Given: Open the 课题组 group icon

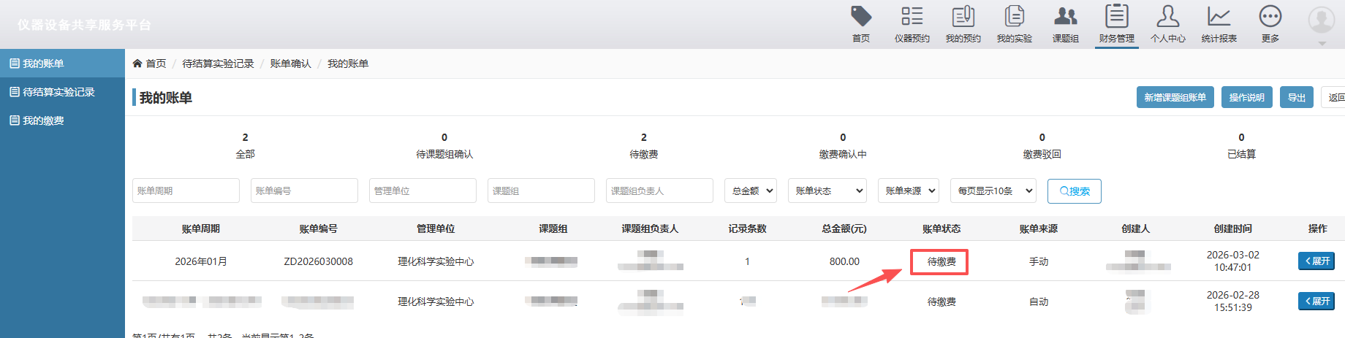Looking at the screenshot, I should click(x=1065, y=18).
